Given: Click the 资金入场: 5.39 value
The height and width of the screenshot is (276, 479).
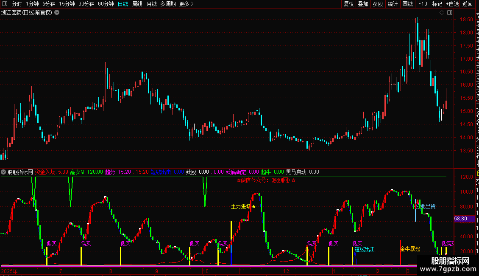Looking at the screenshot, I should 52,172.
